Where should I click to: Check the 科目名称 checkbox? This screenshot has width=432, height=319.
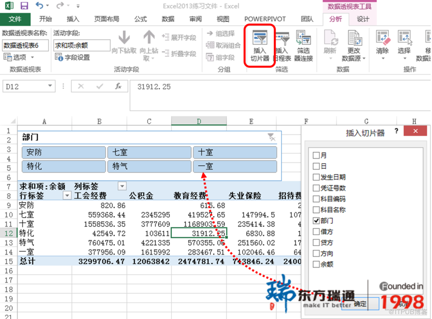pyautogui.click(x=316, y=210)
